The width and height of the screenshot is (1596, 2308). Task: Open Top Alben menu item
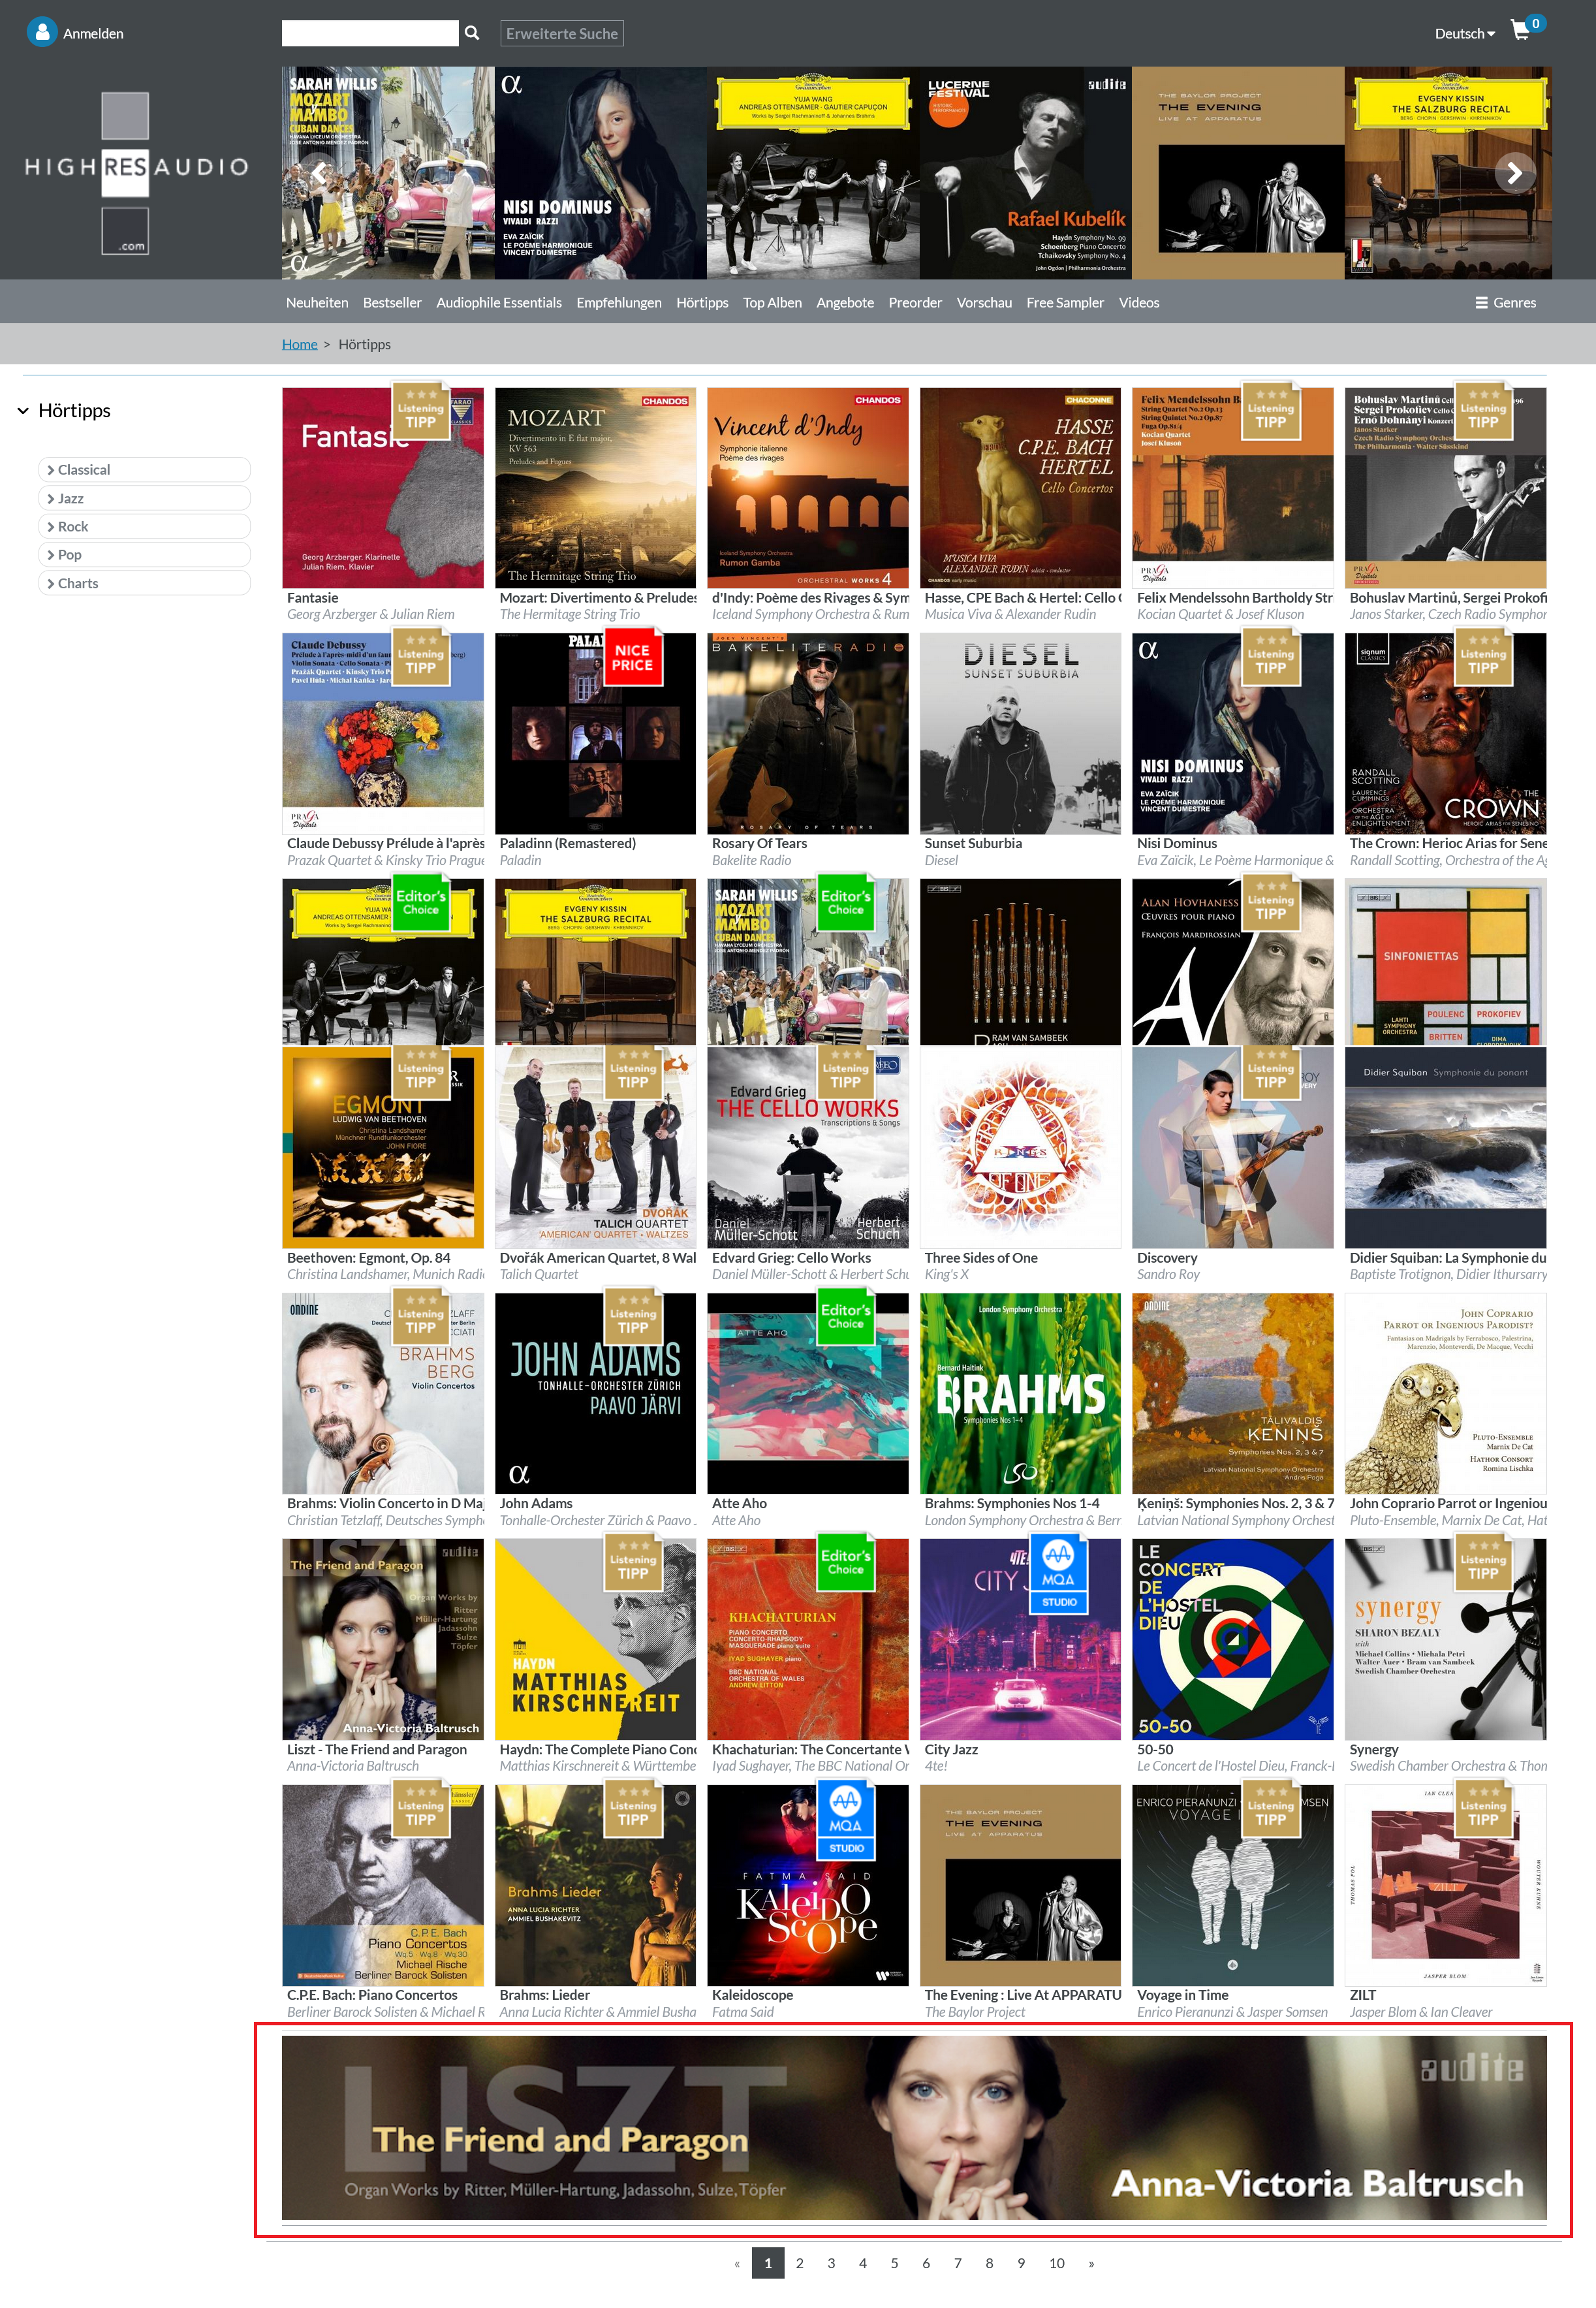[x=772, y=303]
